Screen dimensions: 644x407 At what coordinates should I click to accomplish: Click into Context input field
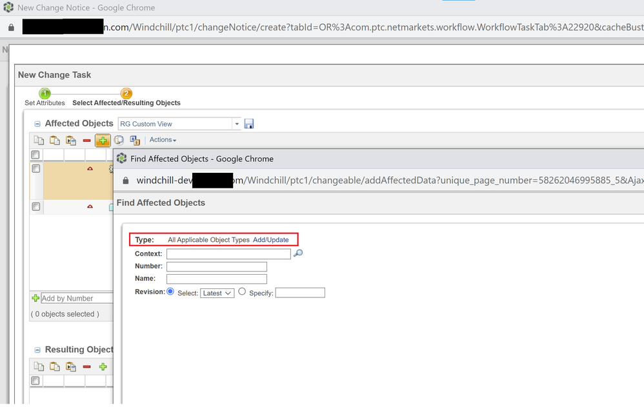pos(228,253)
